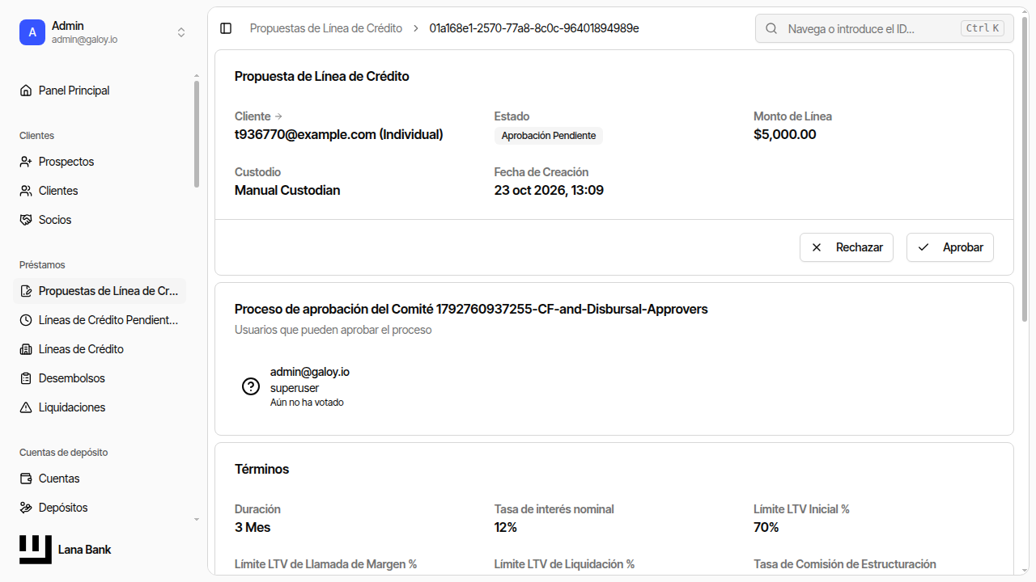Image resolution: width=1036 pixels, height=582 pixels.
Task: Click the Depósitos coins icon
Action: 26,508
